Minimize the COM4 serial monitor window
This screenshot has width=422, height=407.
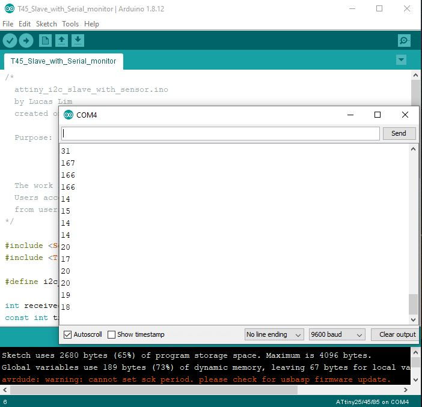350,115
